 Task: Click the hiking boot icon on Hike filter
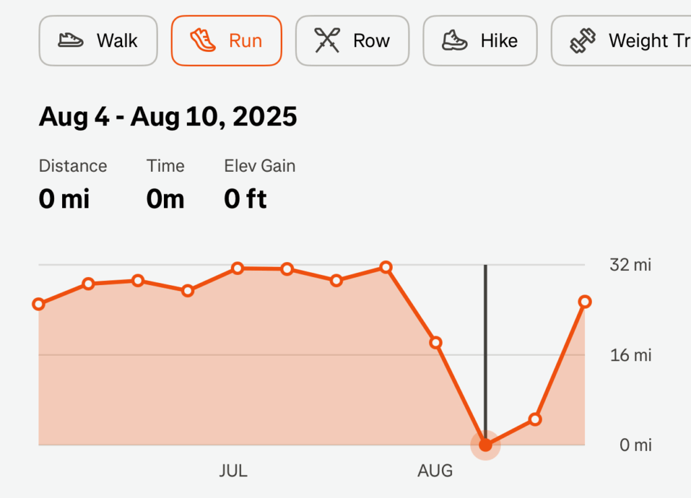[x=453, y=40]
